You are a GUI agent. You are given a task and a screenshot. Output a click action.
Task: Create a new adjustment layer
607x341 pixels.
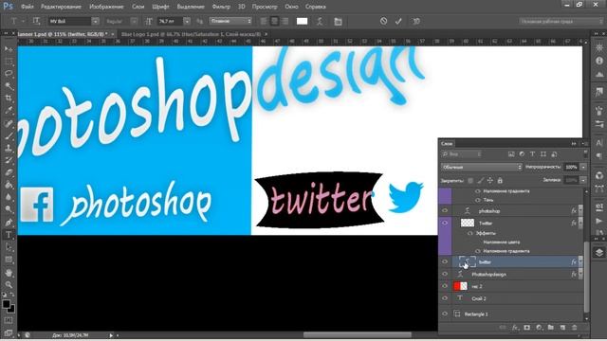540,328
